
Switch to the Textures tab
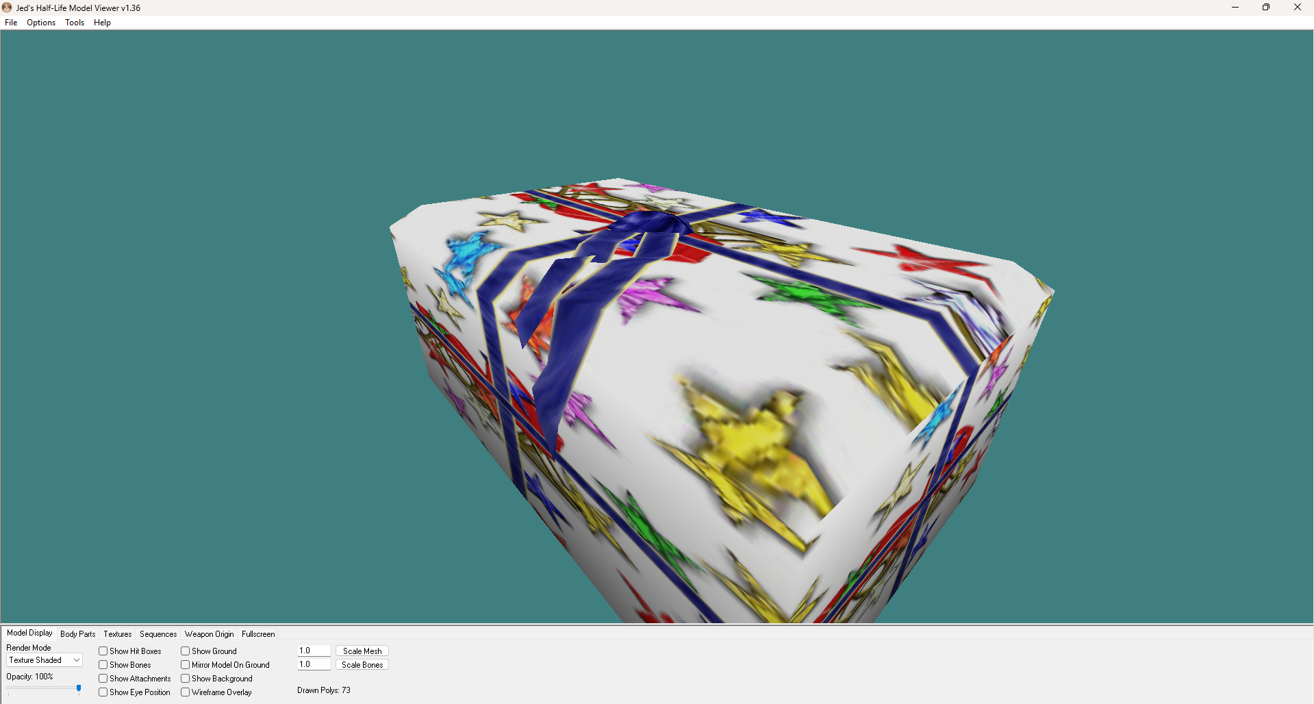(x=118, y=634)
